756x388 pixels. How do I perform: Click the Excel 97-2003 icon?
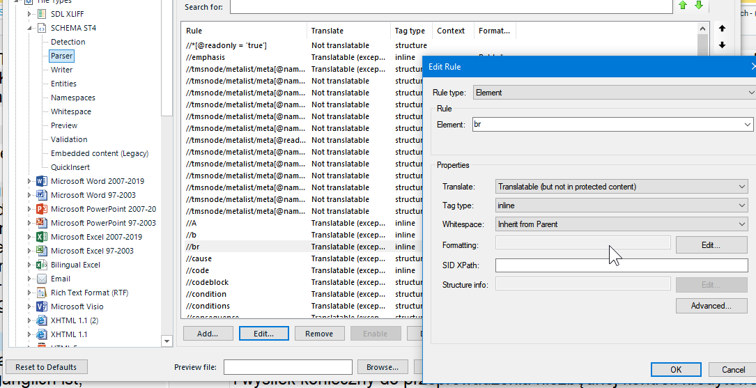42,251
